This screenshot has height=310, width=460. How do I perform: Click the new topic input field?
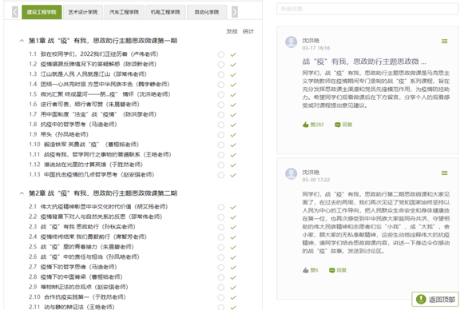[x=367, y=9]
